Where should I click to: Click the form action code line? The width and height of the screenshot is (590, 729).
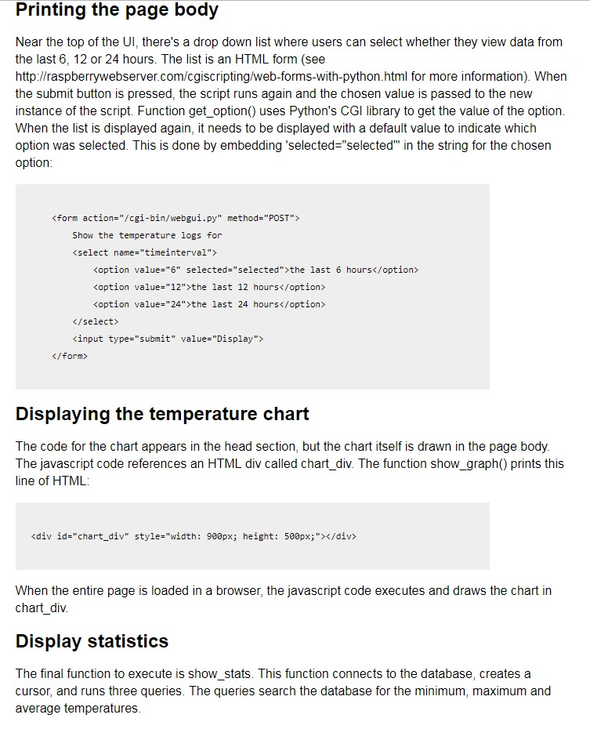tap(176, 218)
